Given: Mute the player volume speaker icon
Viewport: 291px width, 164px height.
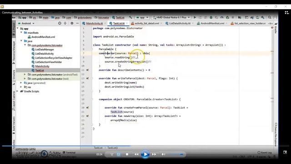Looking at the screenshot, I should click(x=163, y=154).
